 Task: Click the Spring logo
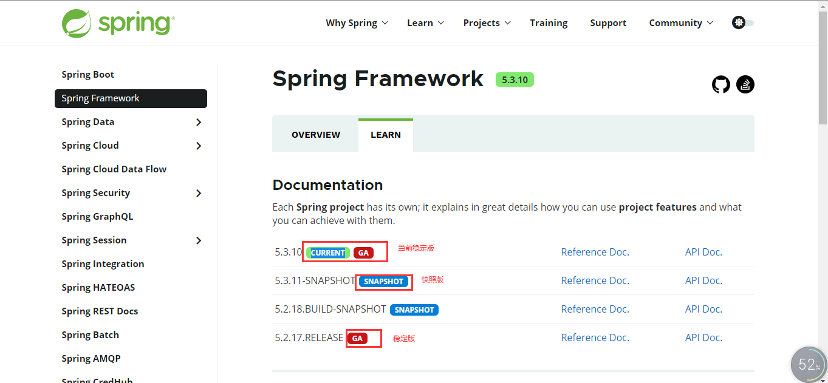tap(118, 23)
